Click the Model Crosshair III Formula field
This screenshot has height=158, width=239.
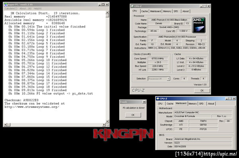(x=192, y=116)
